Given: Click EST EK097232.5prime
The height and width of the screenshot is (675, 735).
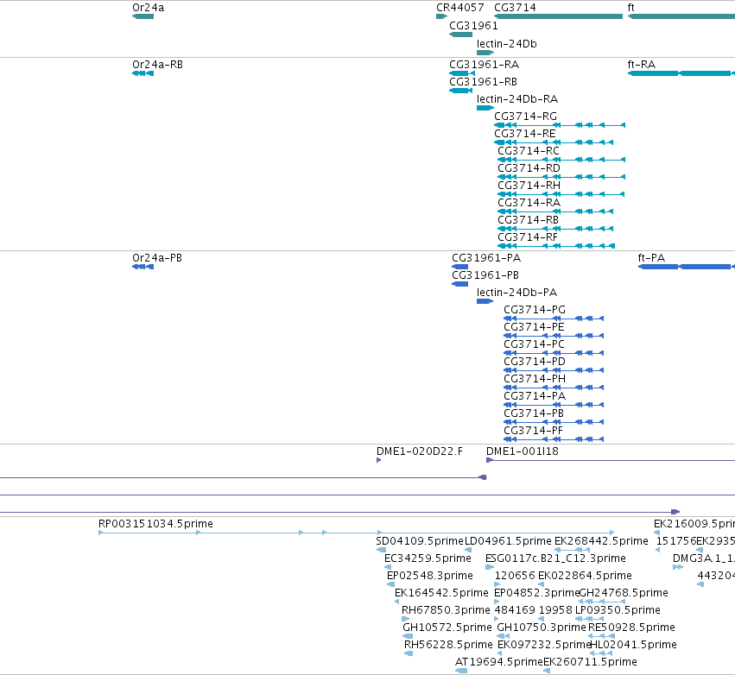Looking at the screenshot, I should click(x=500, y=653).
